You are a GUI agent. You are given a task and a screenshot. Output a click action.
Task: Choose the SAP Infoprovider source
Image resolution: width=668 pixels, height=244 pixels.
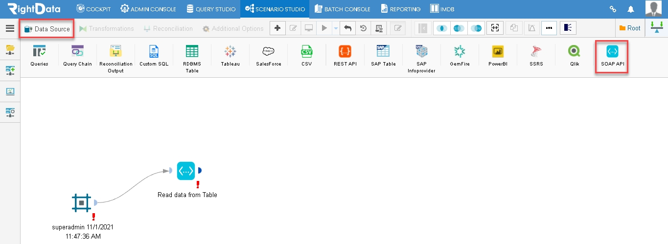click(421, 59)
